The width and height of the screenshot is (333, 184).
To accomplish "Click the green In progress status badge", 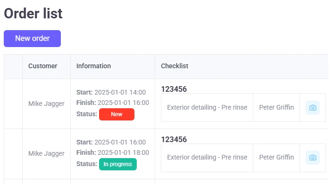I will click(118, 164).
